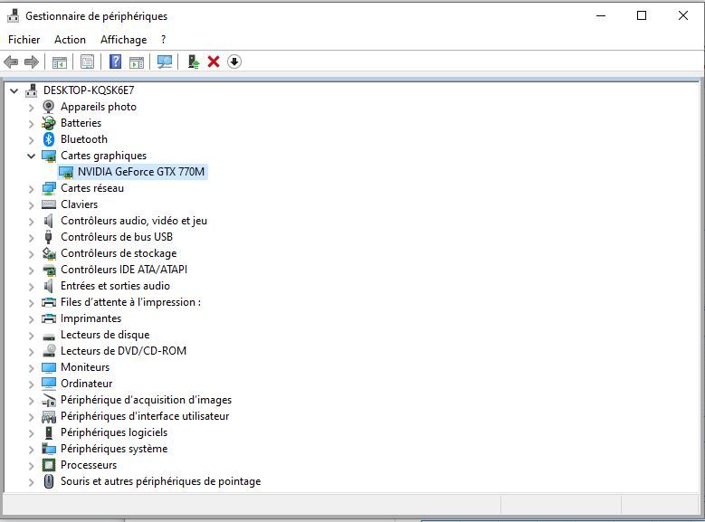
Task: Expand the Périphériques système arrow
Action: pyautogui.click(x=31, y=449)
